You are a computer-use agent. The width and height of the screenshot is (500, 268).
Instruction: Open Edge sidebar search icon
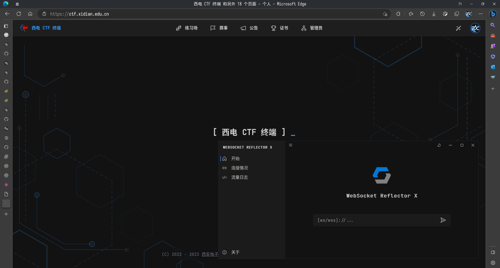pyautogui.click(x=493, y=25)
